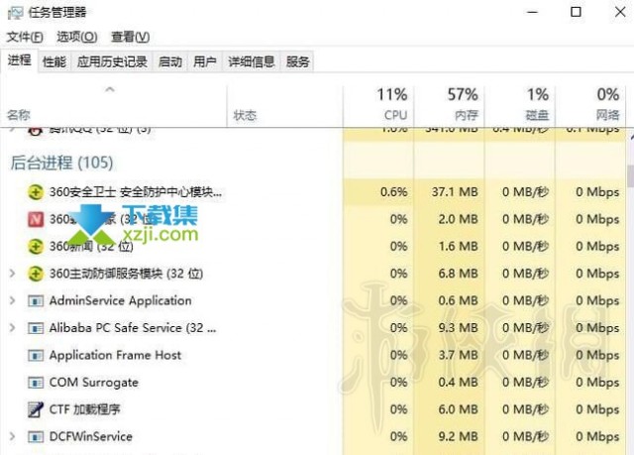The width and height of the screenshot is (634, 455).
Task: Select the CTF 加载程序 row
Action: [x=313, y=409]
